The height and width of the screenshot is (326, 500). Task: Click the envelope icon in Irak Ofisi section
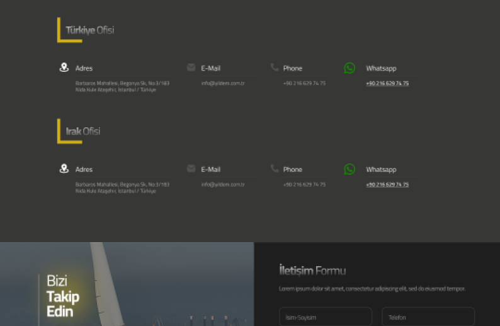point(191,169)
